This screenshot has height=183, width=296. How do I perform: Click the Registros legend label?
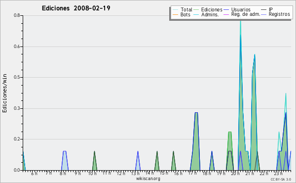279,14
